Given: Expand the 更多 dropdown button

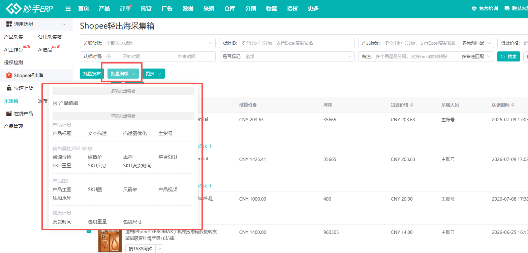Looking at the screenshot, I should [153, 74].
